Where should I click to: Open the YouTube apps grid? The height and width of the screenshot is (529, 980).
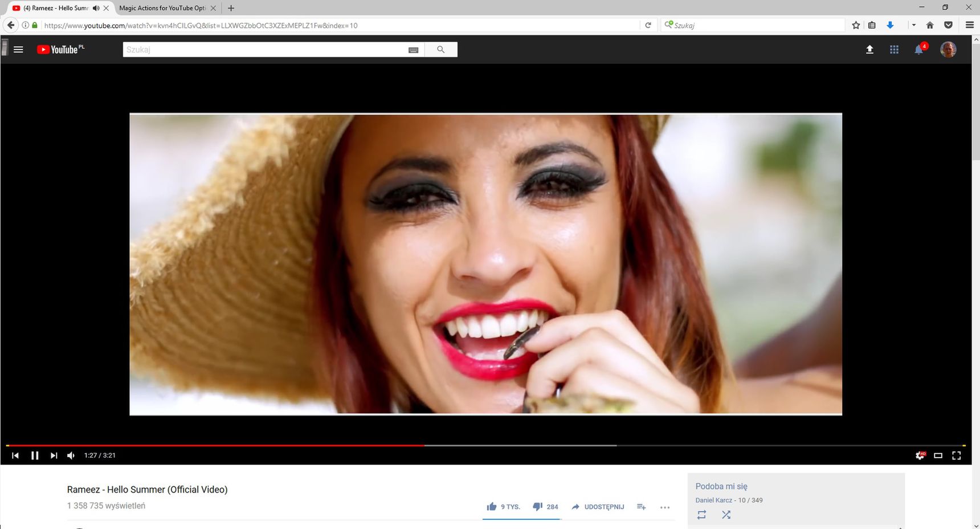tap(894, 50)
